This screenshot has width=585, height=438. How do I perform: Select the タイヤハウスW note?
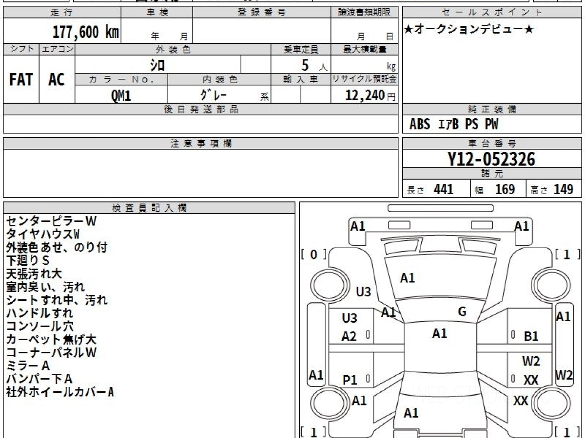coord(43,234)
